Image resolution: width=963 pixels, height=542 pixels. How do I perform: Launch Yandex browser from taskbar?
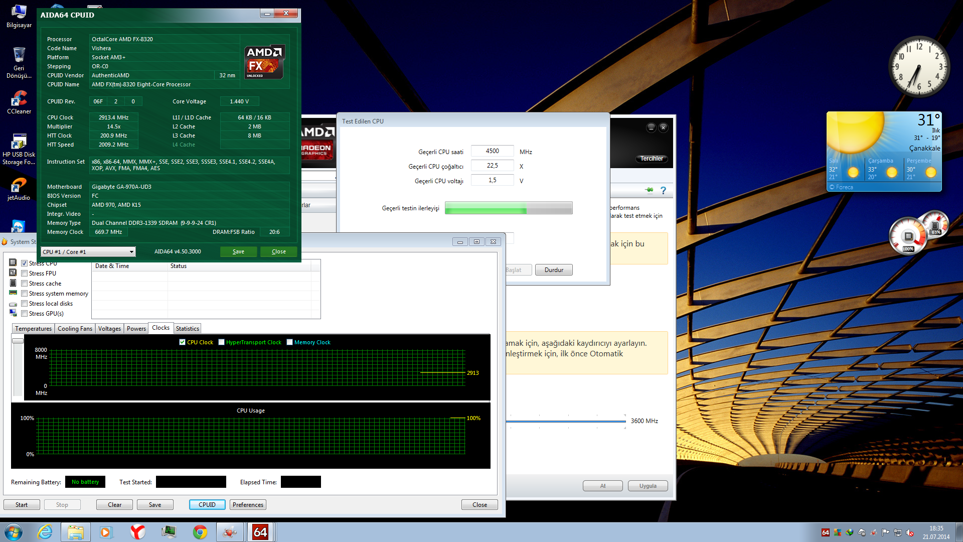137,532
